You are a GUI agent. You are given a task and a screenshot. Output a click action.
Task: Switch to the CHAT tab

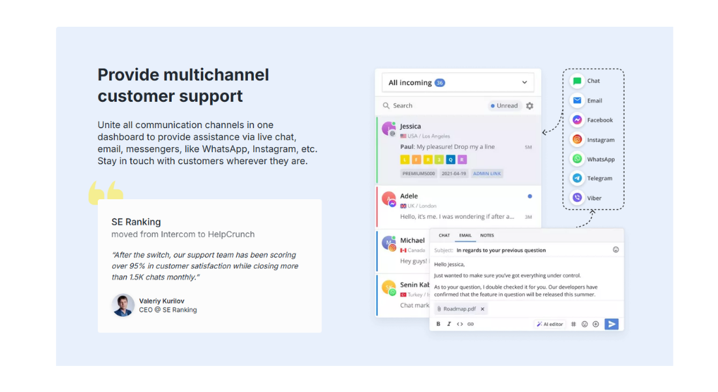tap(444, 235)
